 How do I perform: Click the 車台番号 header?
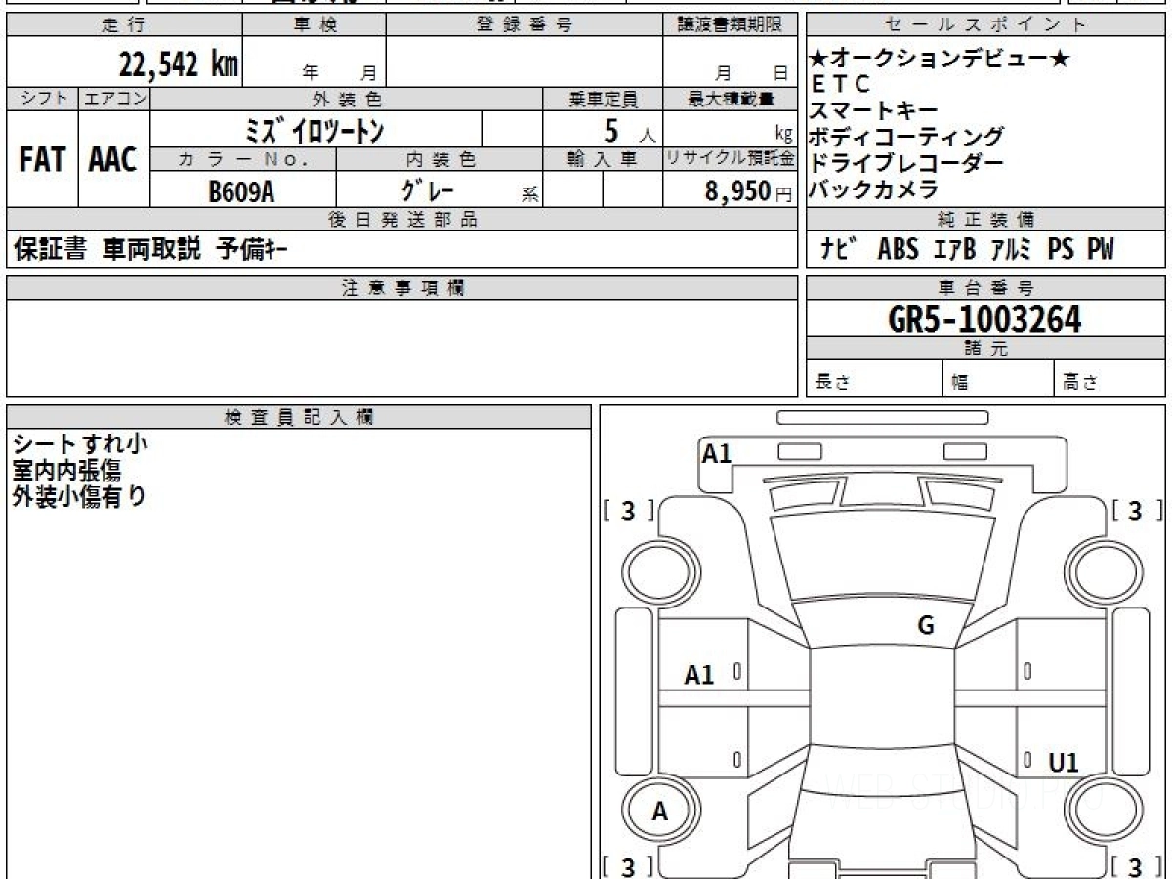[x=986, y=288]
